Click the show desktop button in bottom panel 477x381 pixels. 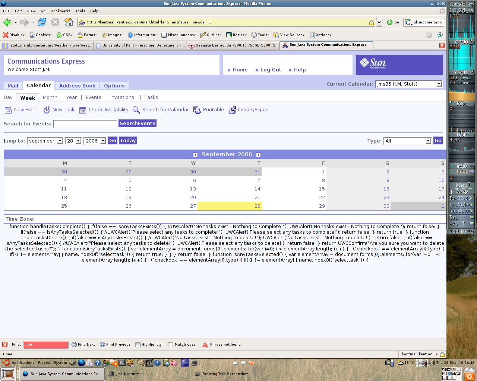pos(7,374)
